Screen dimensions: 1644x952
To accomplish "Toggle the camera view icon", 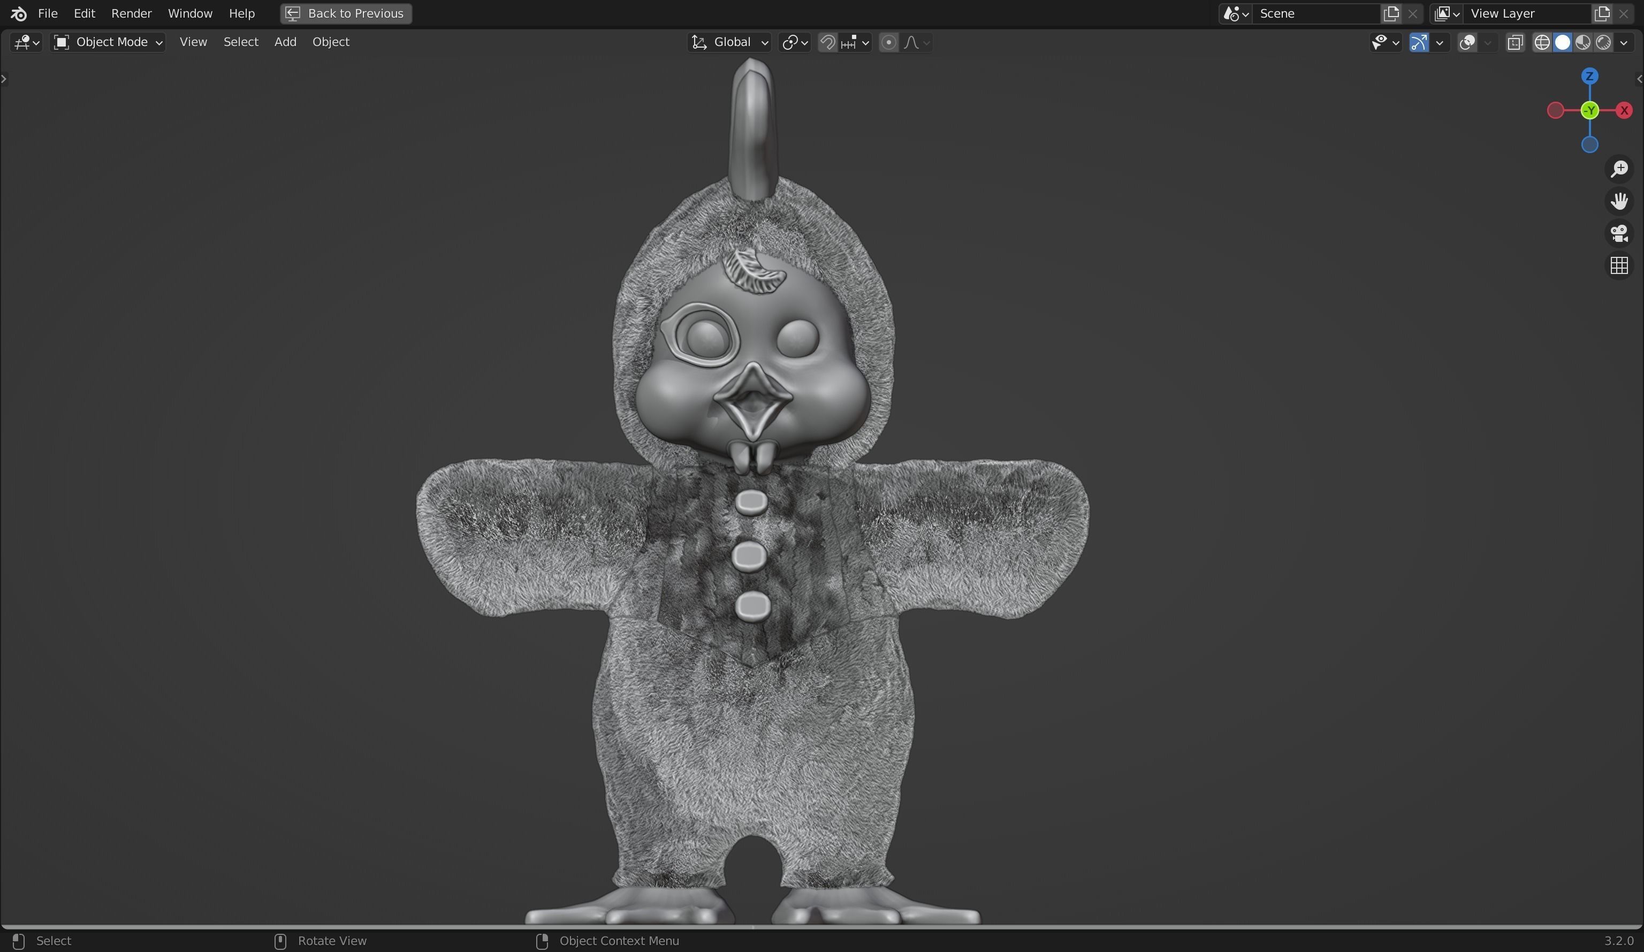I will tap(1618, 233).
